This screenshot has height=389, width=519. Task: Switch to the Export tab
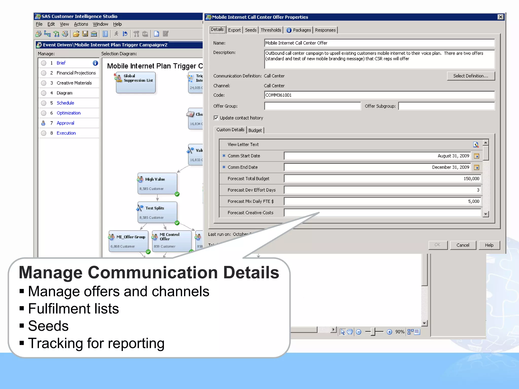tap(234, 30)
